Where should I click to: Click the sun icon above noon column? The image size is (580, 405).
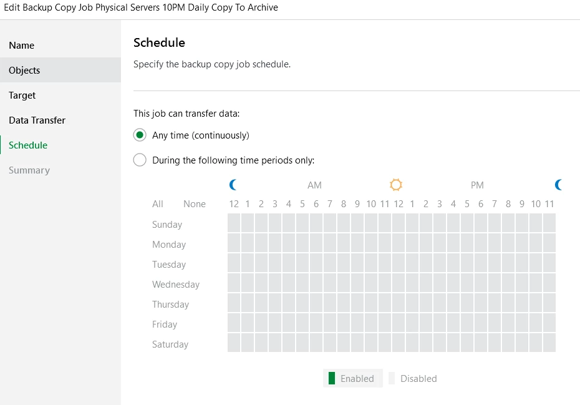pyautogui.click(x=396, y=185)
